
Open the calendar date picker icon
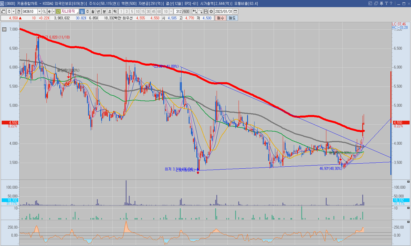coord(235,11)
